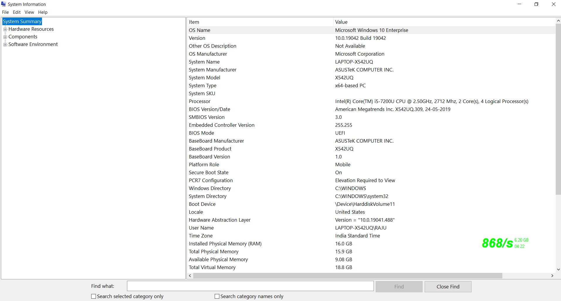
Task: Select the System Name row
Action: [x=371, y=62]
